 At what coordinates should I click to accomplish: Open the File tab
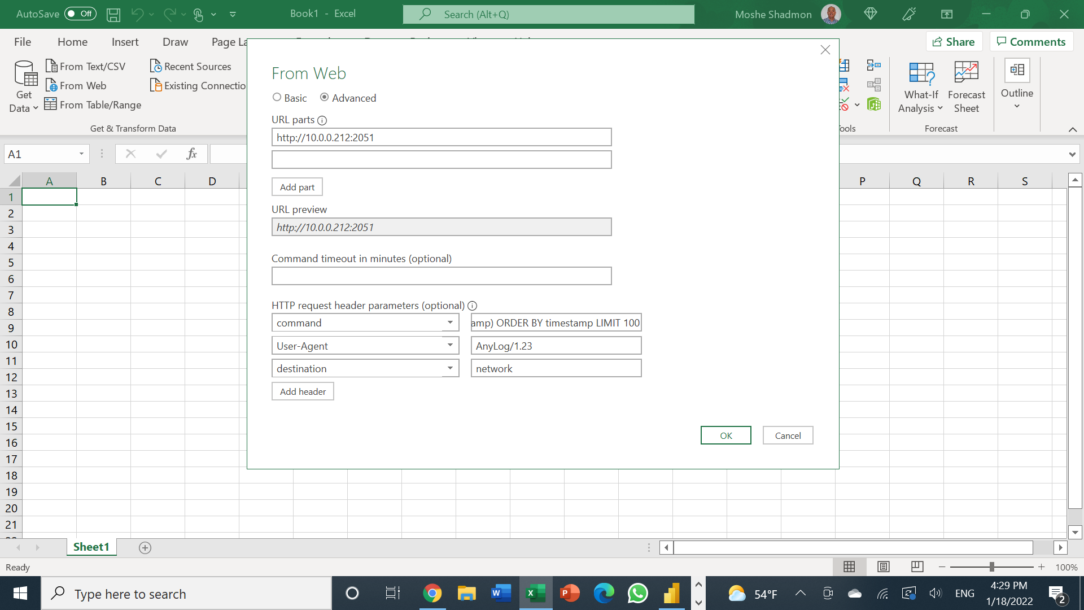(23, 42)
